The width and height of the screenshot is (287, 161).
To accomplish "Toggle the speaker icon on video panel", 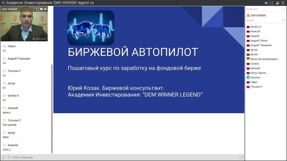I will (45, 9).
